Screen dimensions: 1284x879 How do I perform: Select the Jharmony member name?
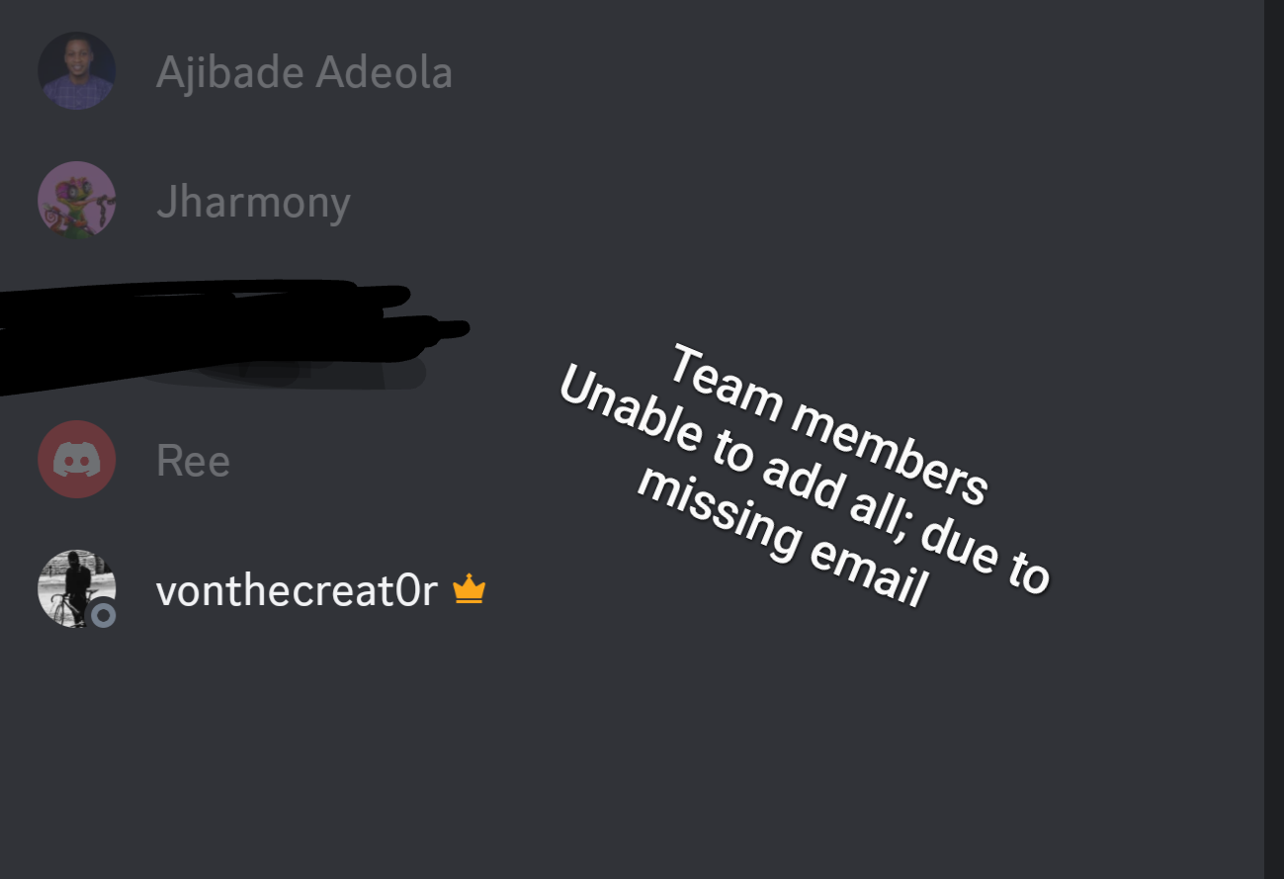click(253, 203)
